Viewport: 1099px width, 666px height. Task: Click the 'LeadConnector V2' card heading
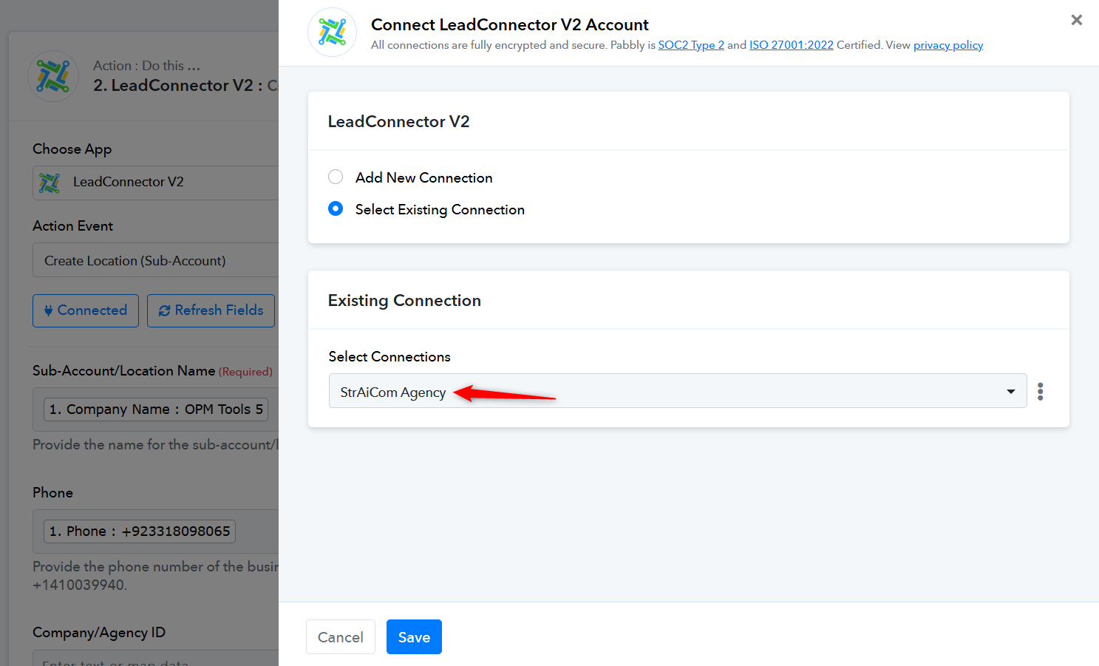coord(399,121)
